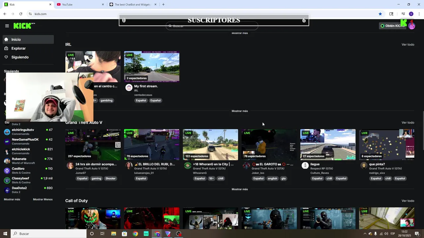Viewport: 424px width, 238px height.
Task: View site information icon beside kick.com
Action: click(x=30, y=14)
